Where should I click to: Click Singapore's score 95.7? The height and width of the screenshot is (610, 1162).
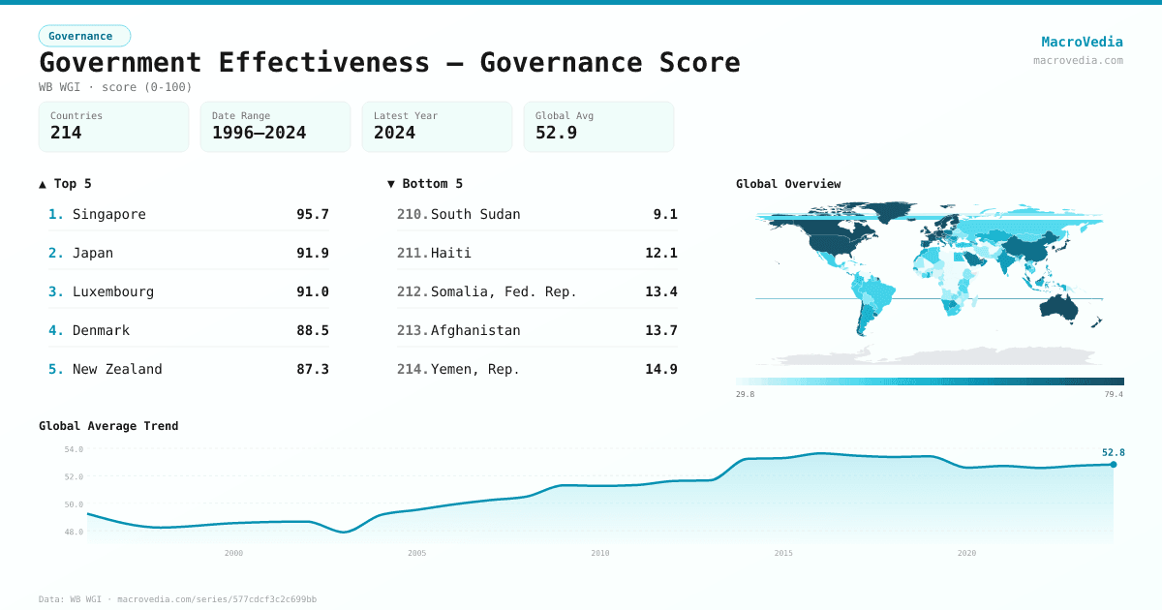tap(313, 214)
